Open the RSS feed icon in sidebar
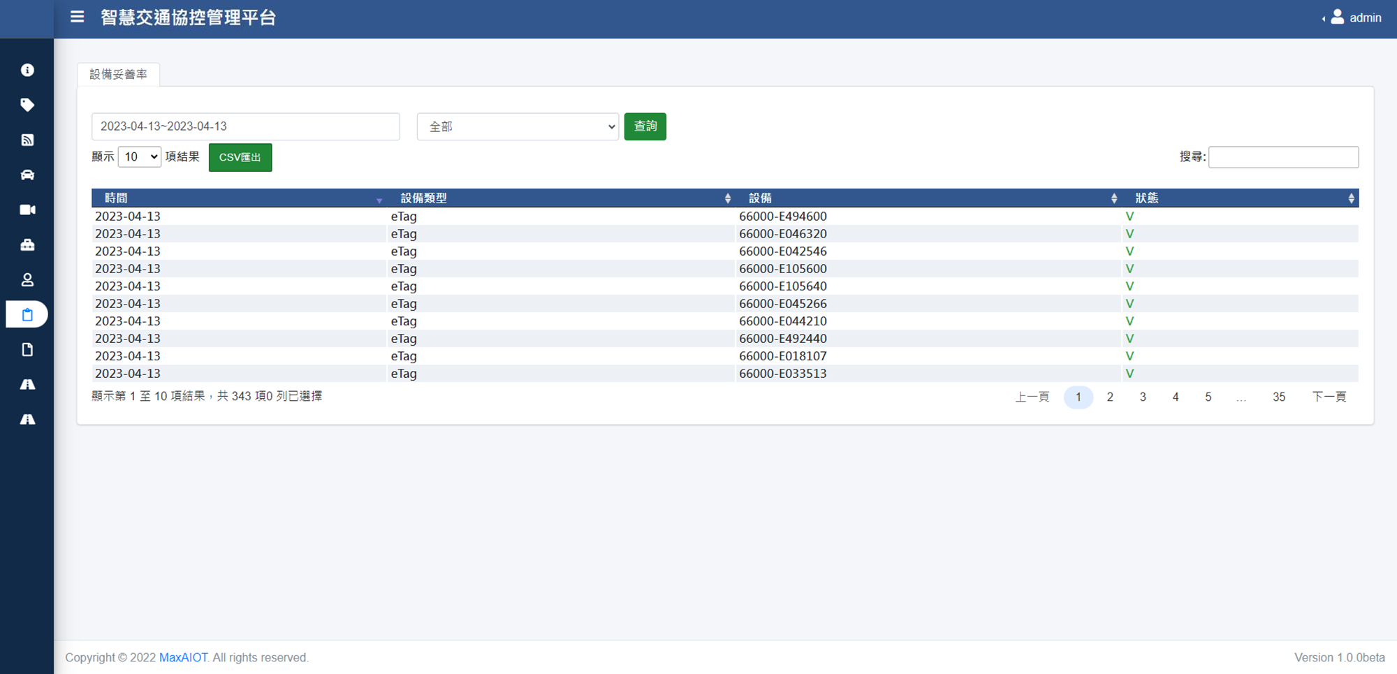This screenshot has width=1397, height=674. (27, 140)
